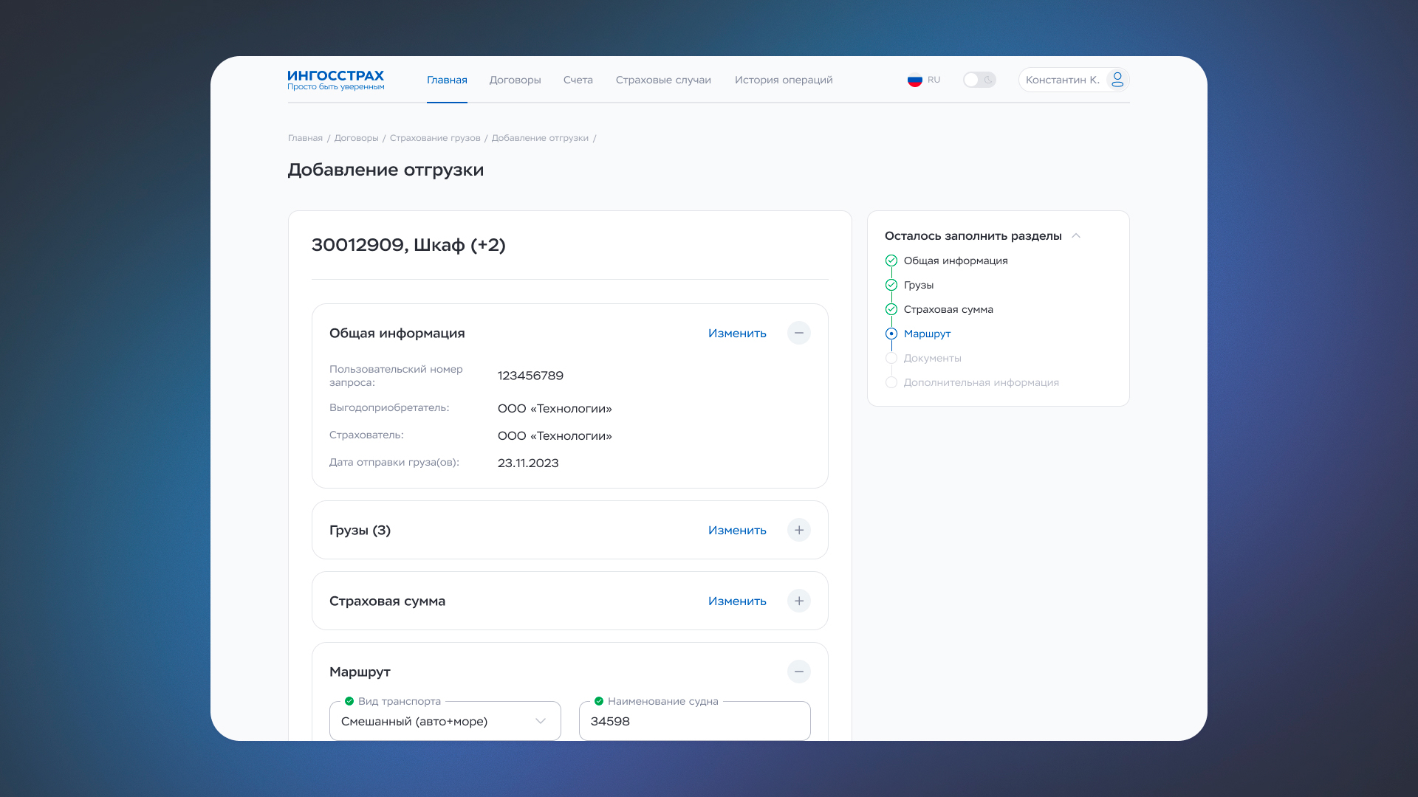Image resolution: width=1418 pixels, height=797 pixels.
Task: Open the Договоры navigation tab
Action: point(515,80)
